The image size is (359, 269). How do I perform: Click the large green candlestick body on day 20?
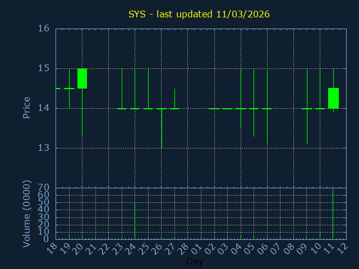82,78
